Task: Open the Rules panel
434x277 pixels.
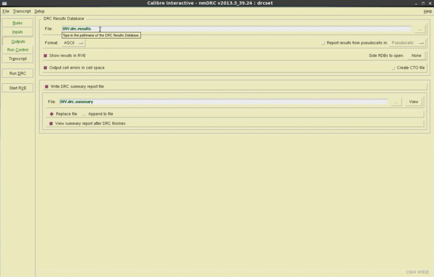Action: 18,23
